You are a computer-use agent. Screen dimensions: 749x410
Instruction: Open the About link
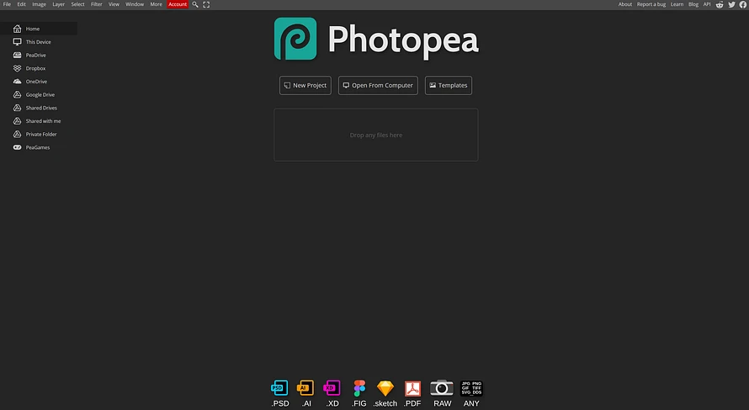point(624,4)
